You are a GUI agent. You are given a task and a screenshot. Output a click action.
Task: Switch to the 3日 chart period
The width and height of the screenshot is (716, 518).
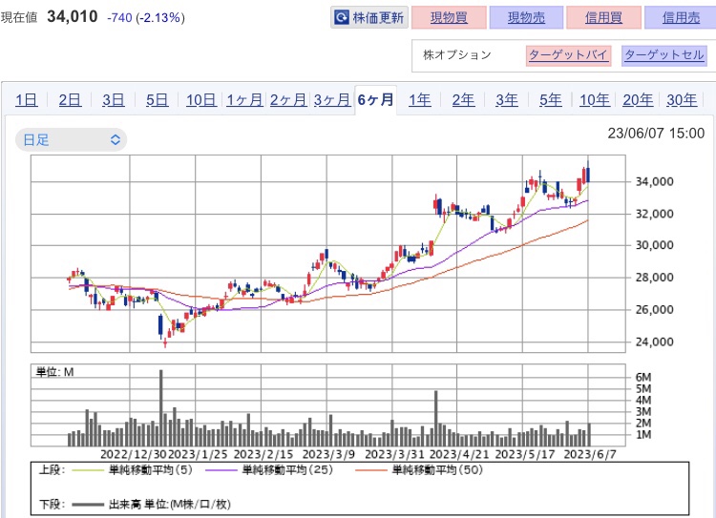pos(114,99)
